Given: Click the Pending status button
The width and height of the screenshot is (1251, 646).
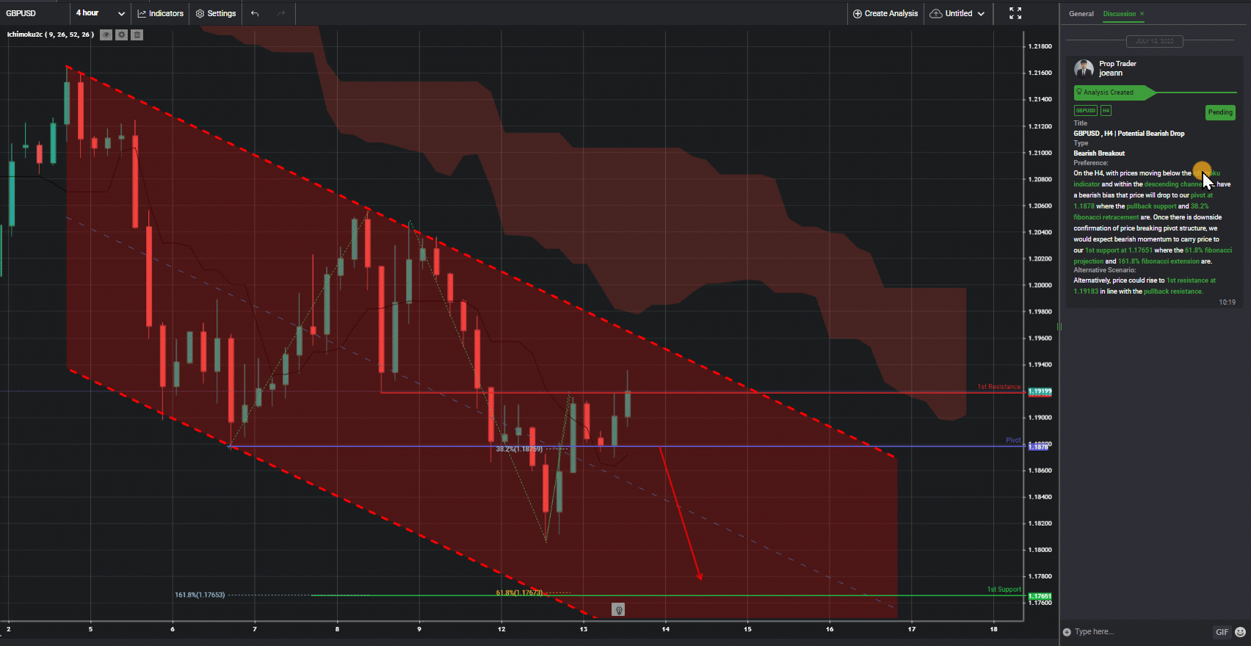Looking at the screenshot, I should (1220, 112).
